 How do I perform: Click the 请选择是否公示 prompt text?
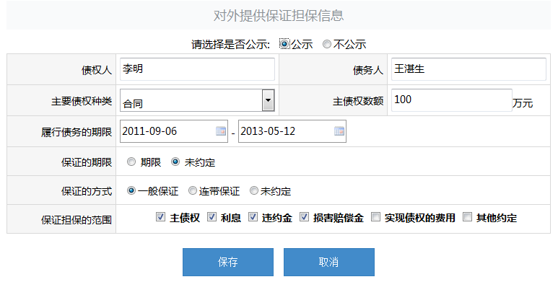tap(230, 45)
